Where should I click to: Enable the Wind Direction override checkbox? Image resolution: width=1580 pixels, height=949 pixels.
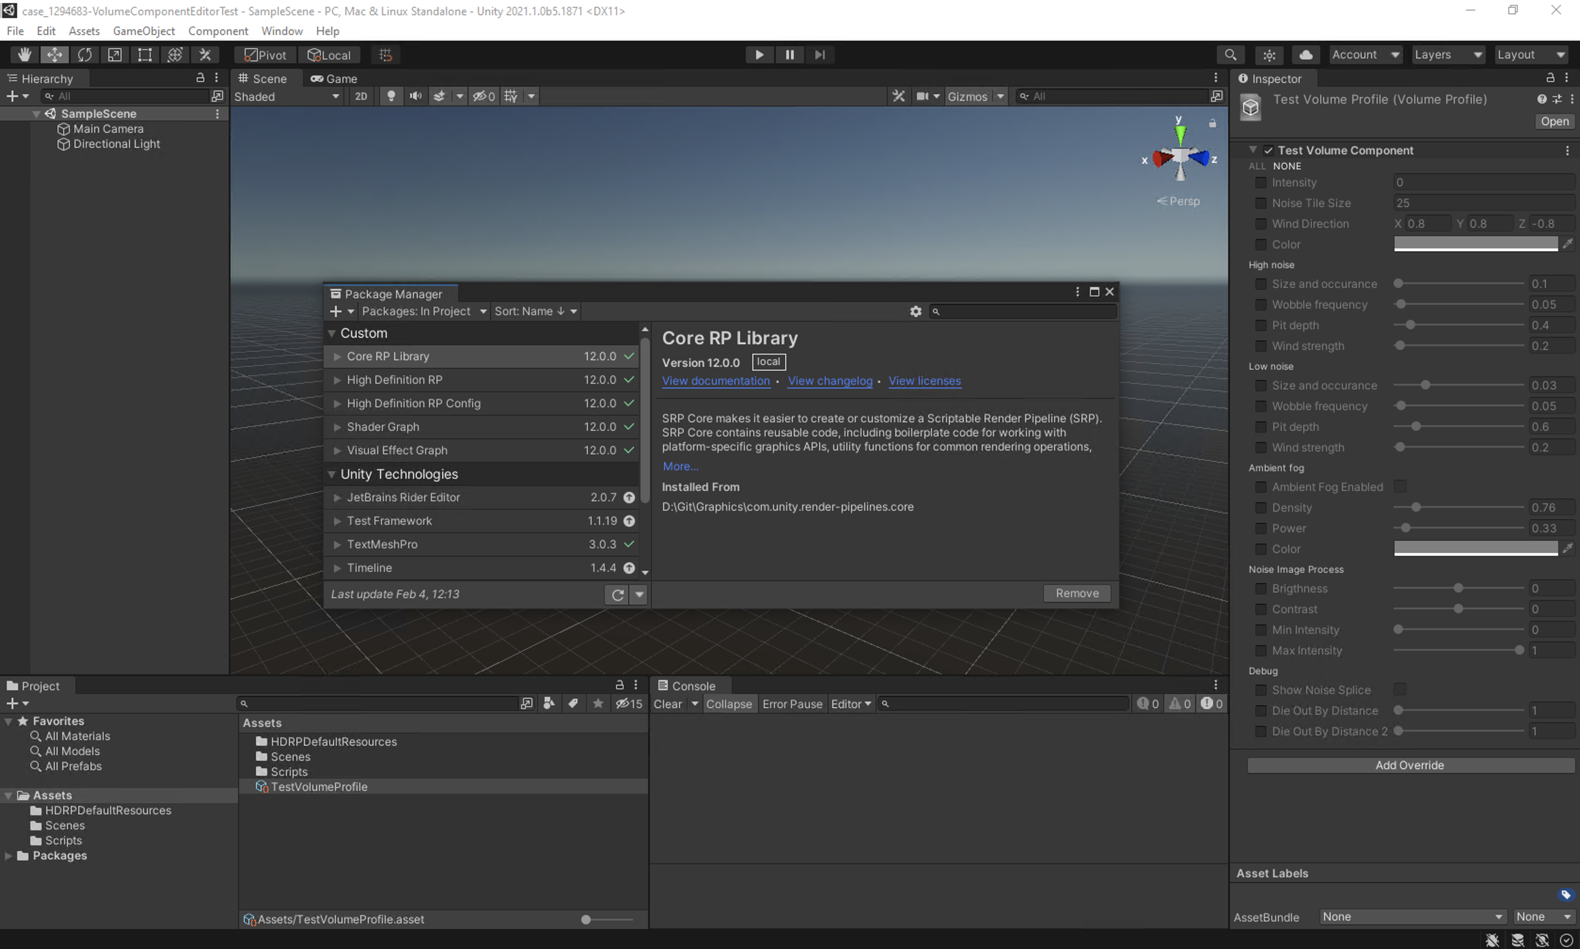[1260, 224]
